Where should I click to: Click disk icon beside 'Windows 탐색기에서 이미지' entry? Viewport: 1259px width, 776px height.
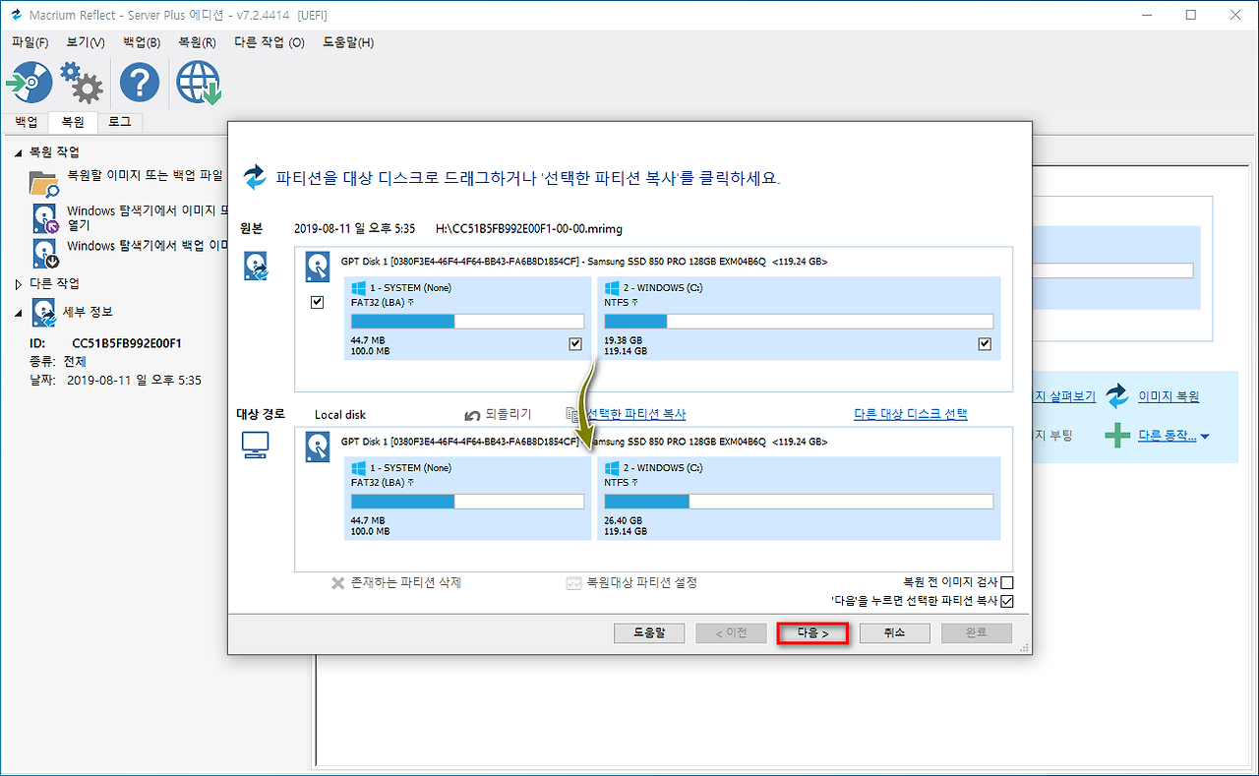tap(45, 218)
